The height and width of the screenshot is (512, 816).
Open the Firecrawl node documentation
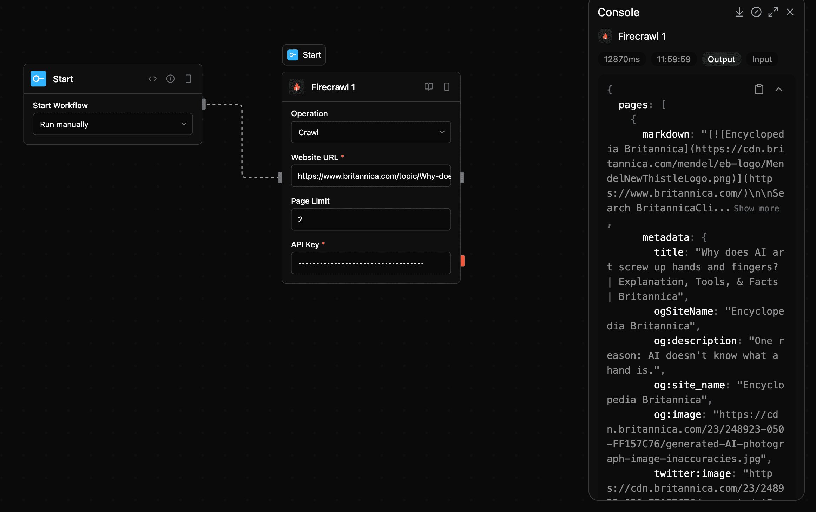click(x=429, y=87)
